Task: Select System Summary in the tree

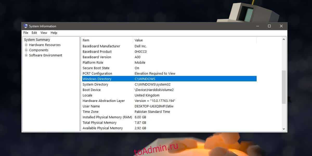Action: (x=37, y=40)
